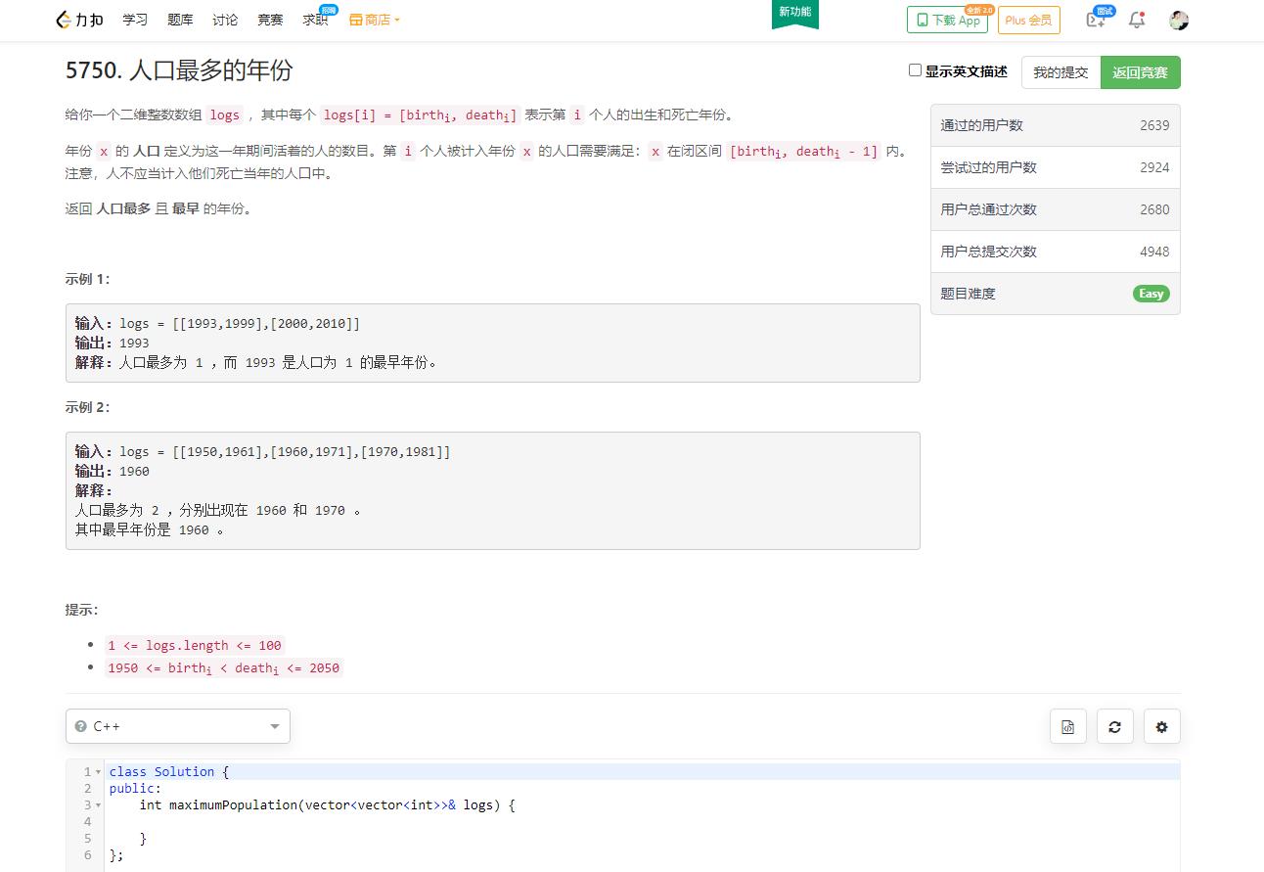Expand the 商店 store dropdown
This screenshot has width=1264, height=872.
coord(375,20)
